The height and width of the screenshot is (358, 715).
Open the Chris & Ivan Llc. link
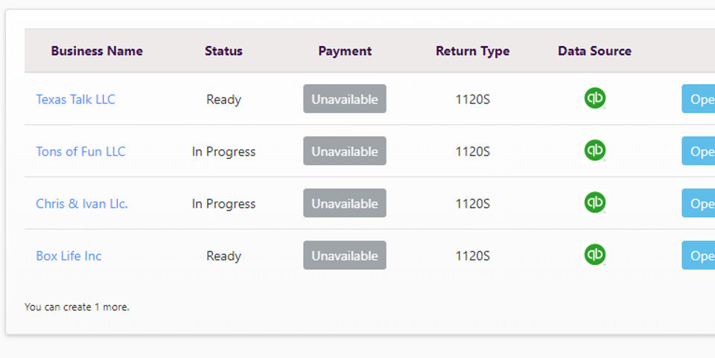[82, 204]
